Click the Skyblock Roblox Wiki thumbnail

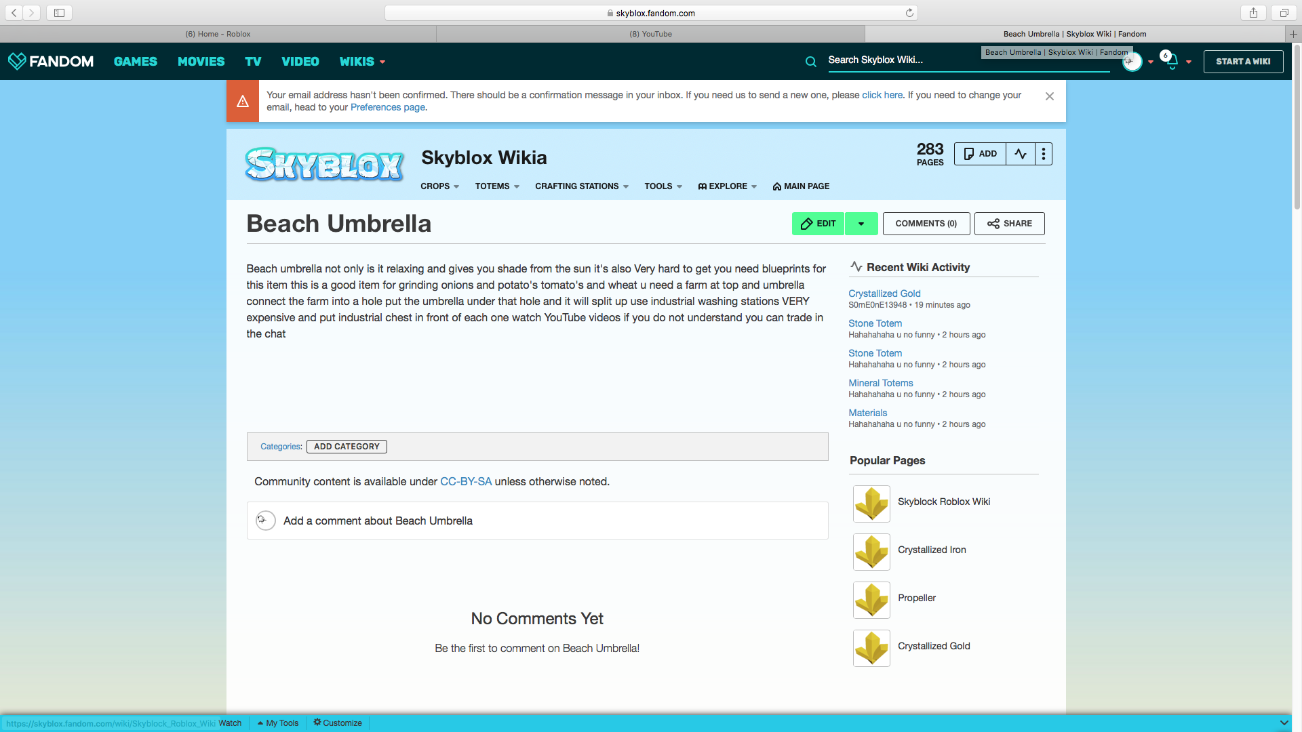[x=871, y=504]
